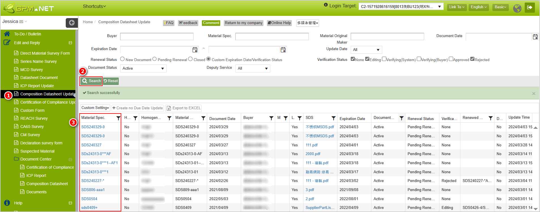The width and height of the screenshot is (540, 212).
Task: Check Verifying(System) status box
Action: point(384,59)
